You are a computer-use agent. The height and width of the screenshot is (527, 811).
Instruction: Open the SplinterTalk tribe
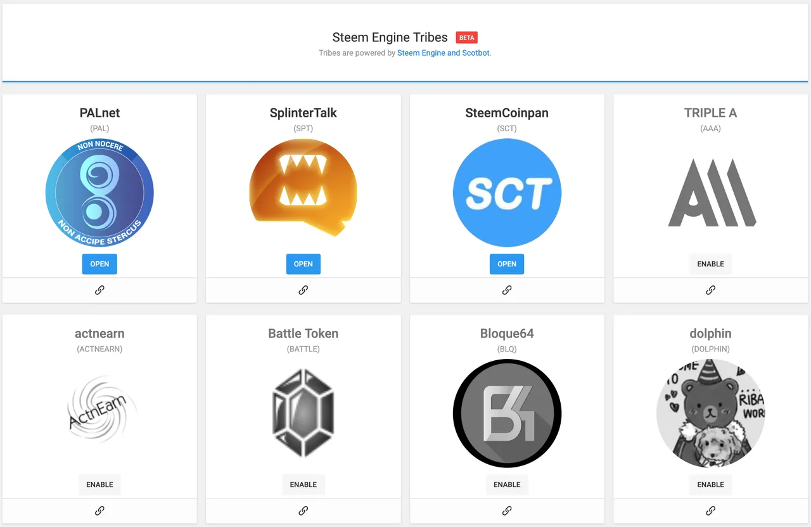point(303,264)
